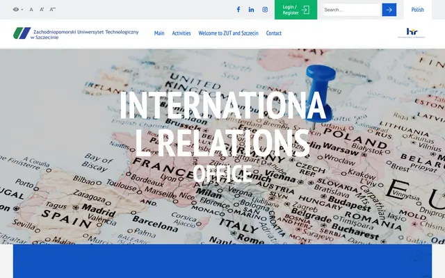Click the ZUT university logo
Screen dimensions: 445x278
coord(76,33)
